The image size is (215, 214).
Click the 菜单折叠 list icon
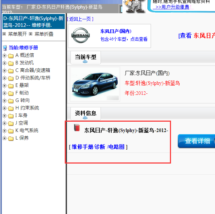coord(30,34)
